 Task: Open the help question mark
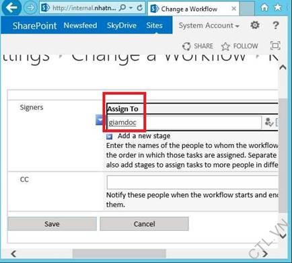(276, 25)
